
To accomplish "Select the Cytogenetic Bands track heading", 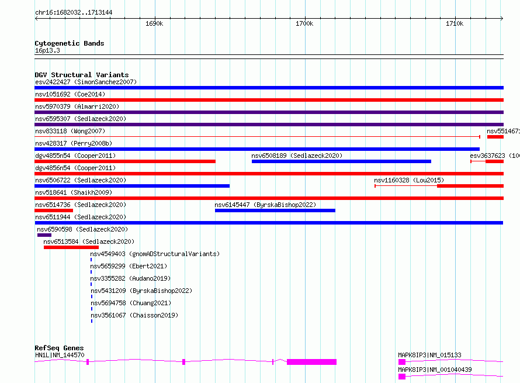I will (70, 43).
